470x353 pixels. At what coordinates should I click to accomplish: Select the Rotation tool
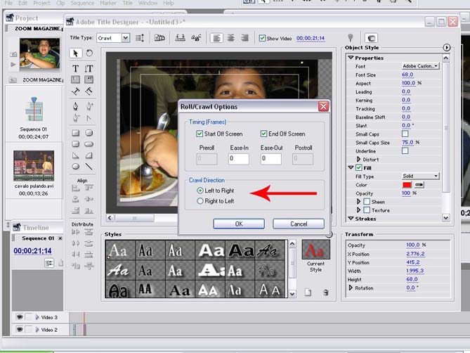pyautogui.click(x=89, y=53)
